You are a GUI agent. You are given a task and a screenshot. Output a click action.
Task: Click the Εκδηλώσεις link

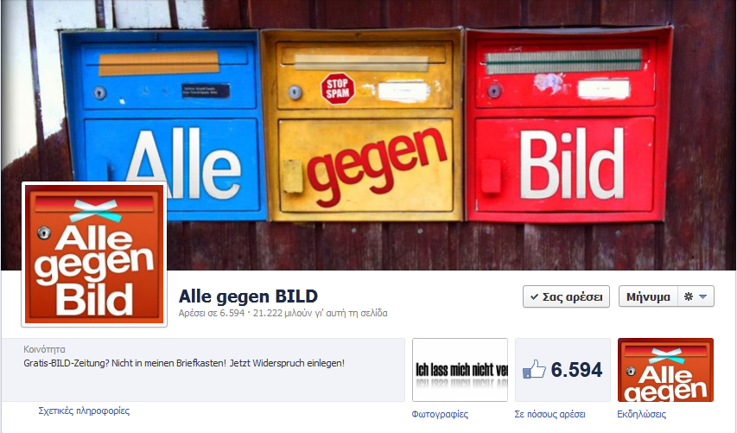(x=641, y=414)
